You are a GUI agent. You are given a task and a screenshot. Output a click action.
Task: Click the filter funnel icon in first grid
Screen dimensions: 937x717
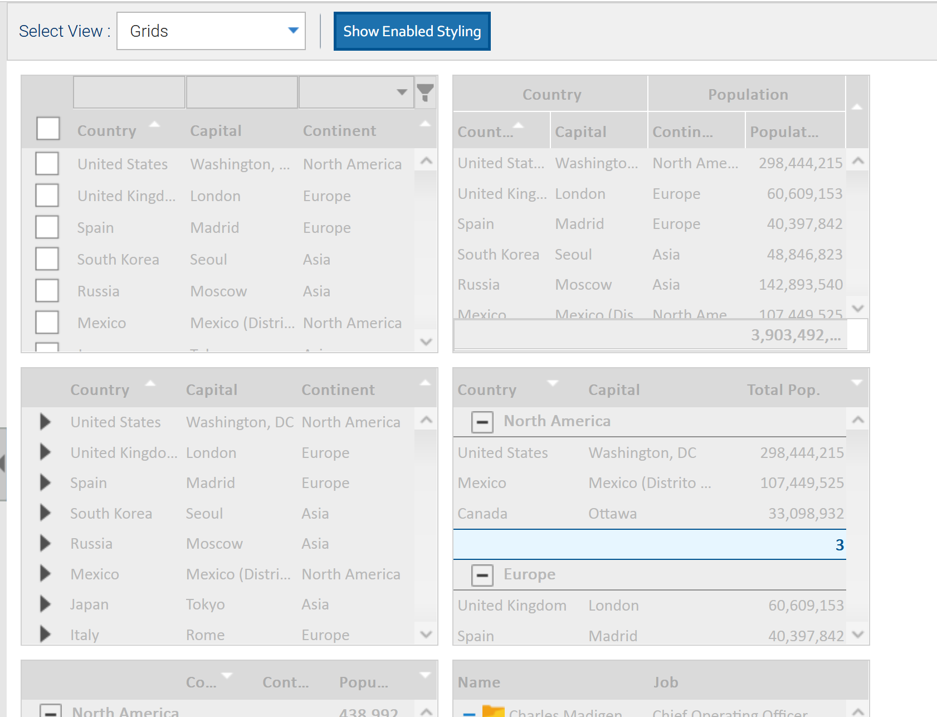[425, 92]
